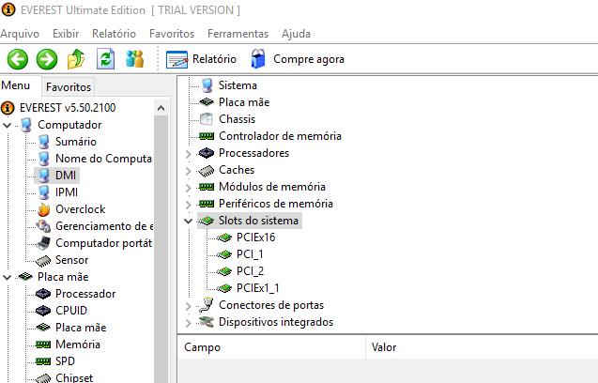Select PCI_1 under Slots do sistema
The width and height of the screenshot is (598, 383).
point(250,254)
